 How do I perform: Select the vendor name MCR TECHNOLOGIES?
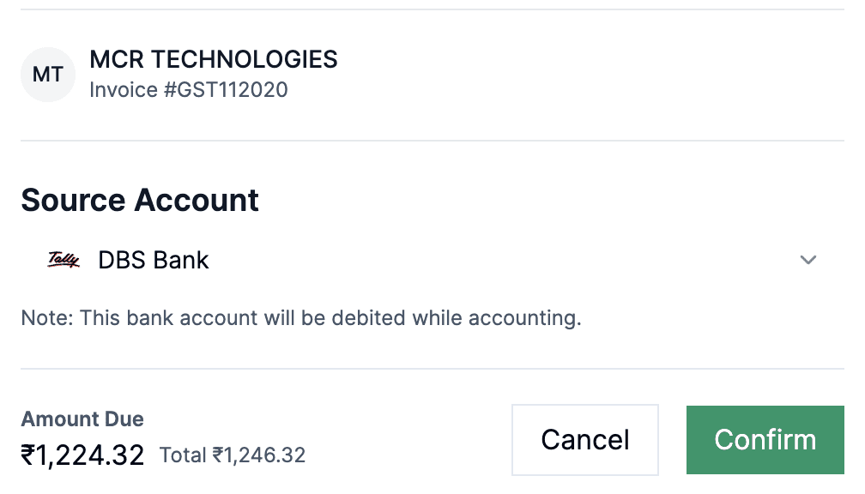(214, 59)
